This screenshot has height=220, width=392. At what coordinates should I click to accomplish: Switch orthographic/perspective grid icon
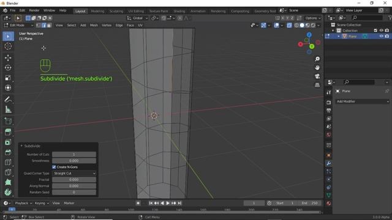(x=317, y=85)
